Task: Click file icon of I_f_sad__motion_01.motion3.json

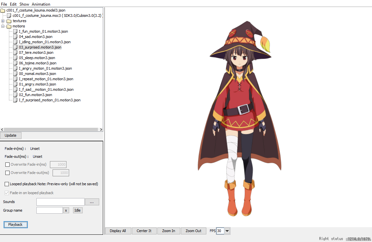Action: (16, 89)
